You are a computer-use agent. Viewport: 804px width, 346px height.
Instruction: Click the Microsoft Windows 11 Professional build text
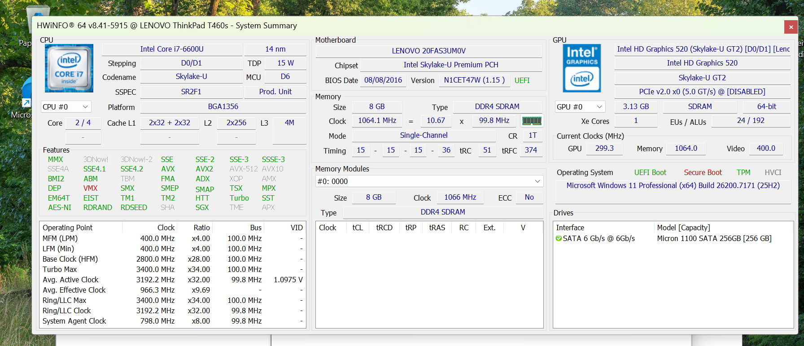pos(673,185)
